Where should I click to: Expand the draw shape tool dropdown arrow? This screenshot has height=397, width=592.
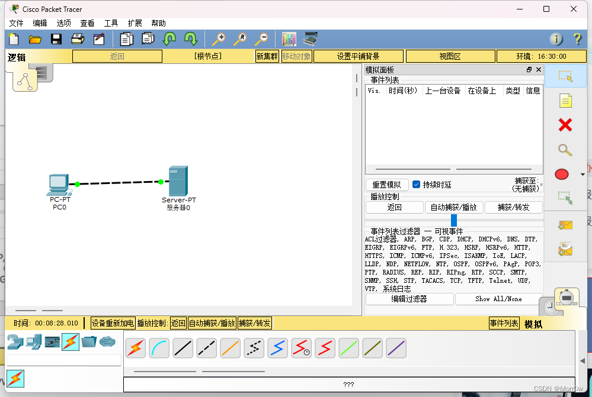click(583, 175)
